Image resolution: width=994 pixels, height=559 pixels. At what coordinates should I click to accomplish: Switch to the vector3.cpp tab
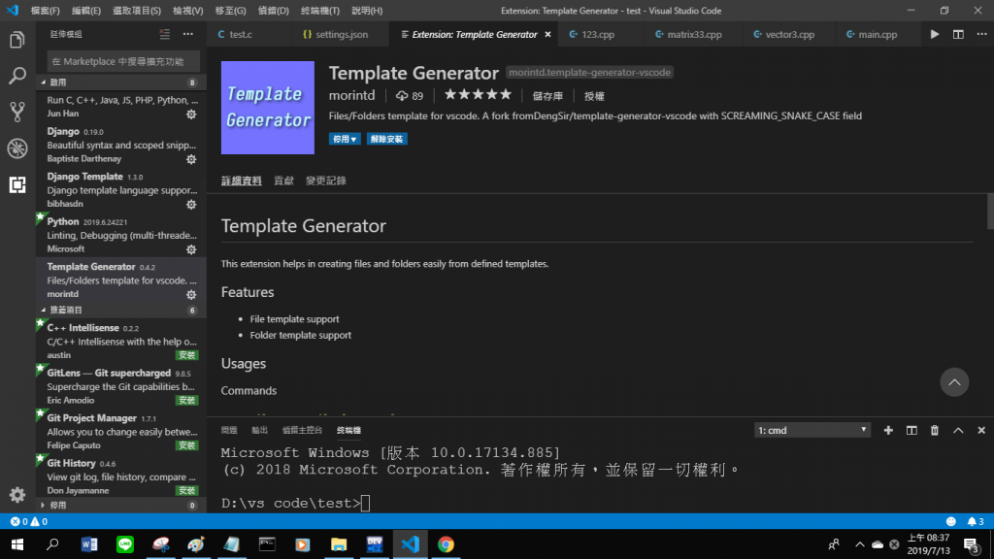[790, 34]
